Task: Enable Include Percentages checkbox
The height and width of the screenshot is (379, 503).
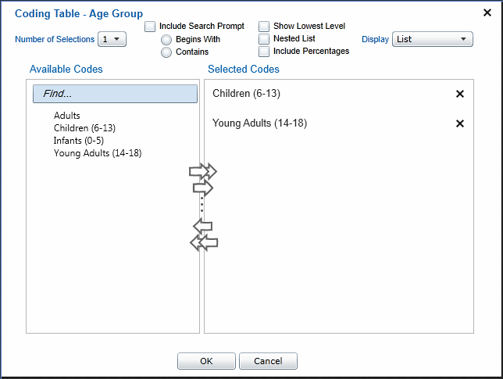Action: [x=264, y=52]
